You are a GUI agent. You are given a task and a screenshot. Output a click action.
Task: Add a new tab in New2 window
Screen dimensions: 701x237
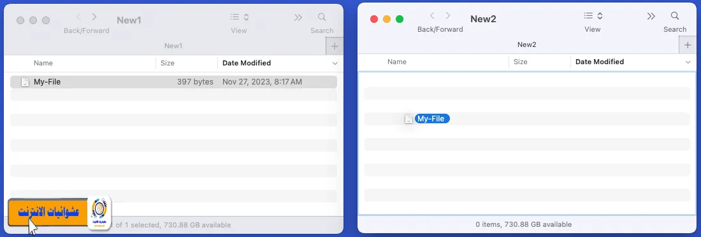[x=688, y=44]
